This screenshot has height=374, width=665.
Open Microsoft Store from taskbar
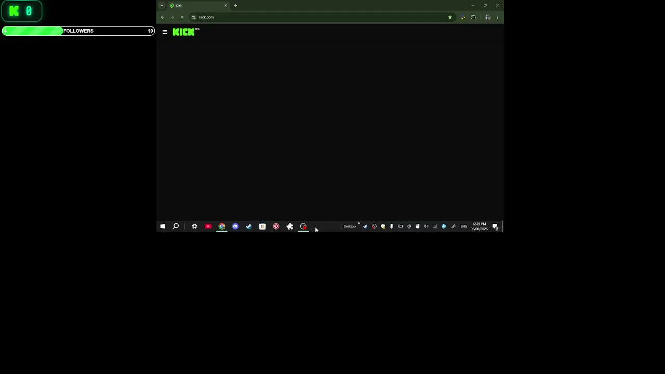(x=262, y=226)
